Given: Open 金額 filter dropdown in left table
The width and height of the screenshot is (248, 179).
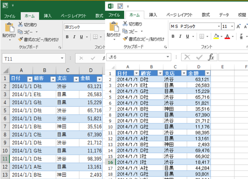Looking at the screenshot, I should tap(99, 79).
